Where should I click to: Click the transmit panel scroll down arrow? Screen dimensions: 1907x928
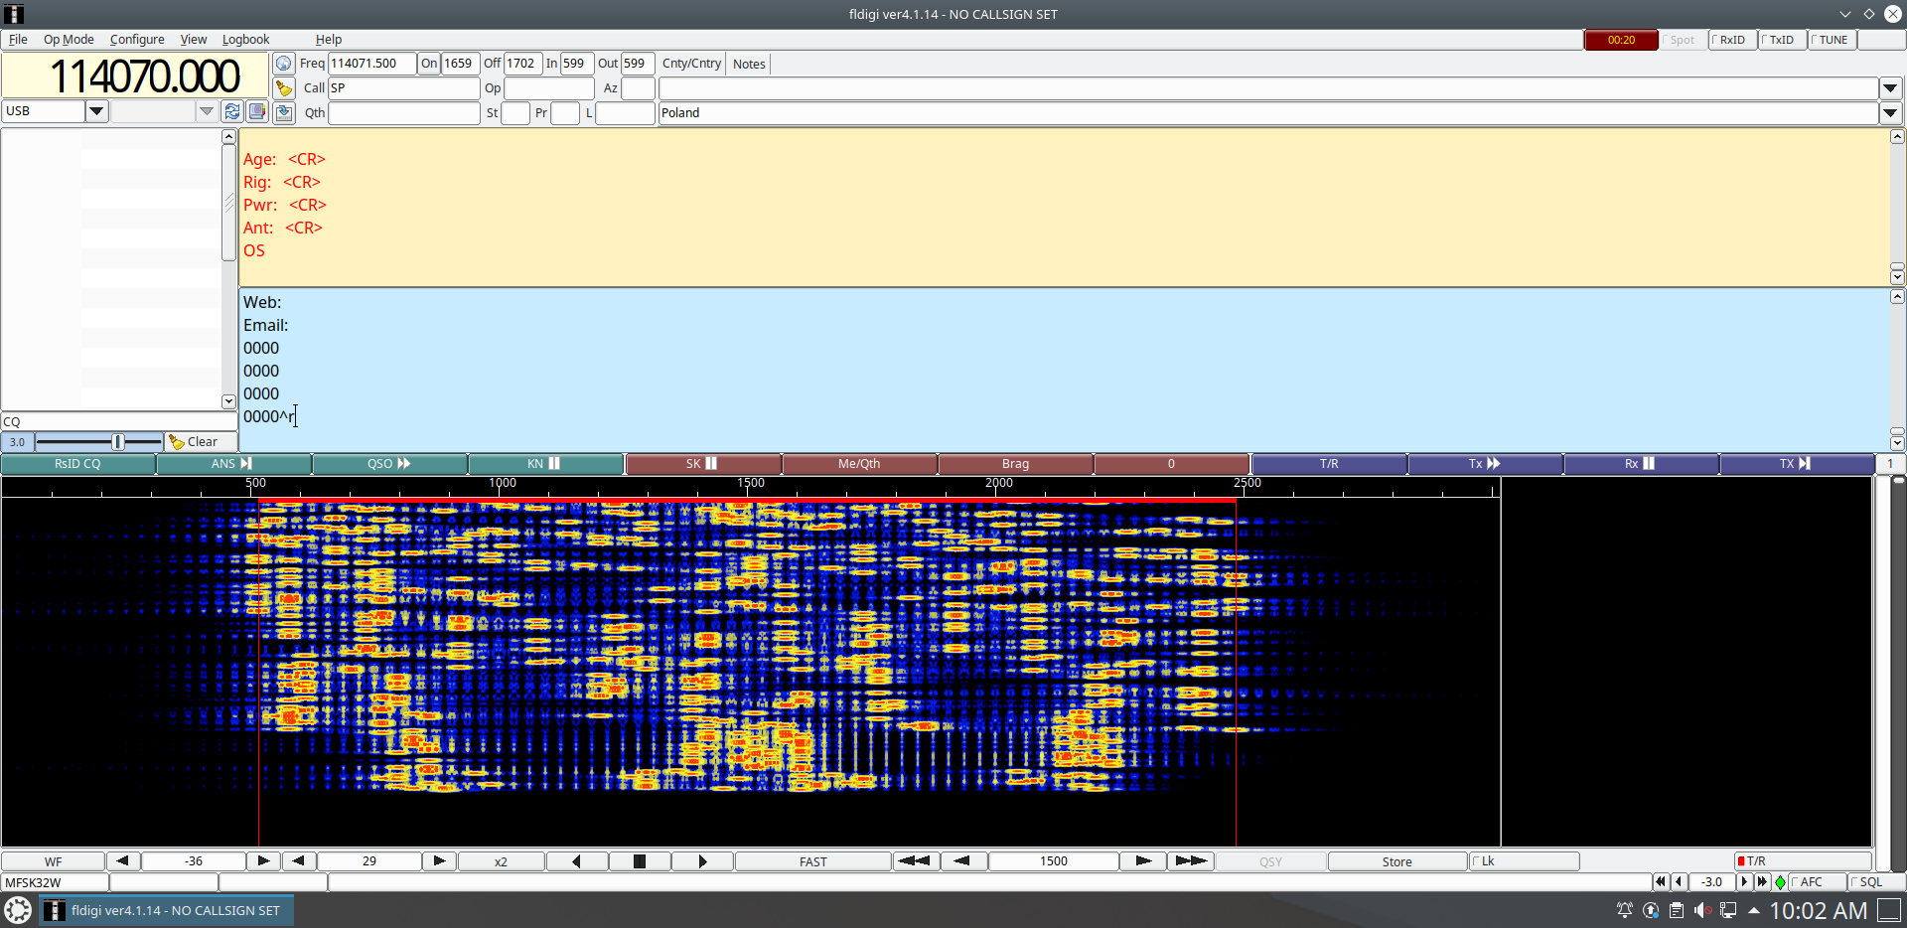[1897, 443]
